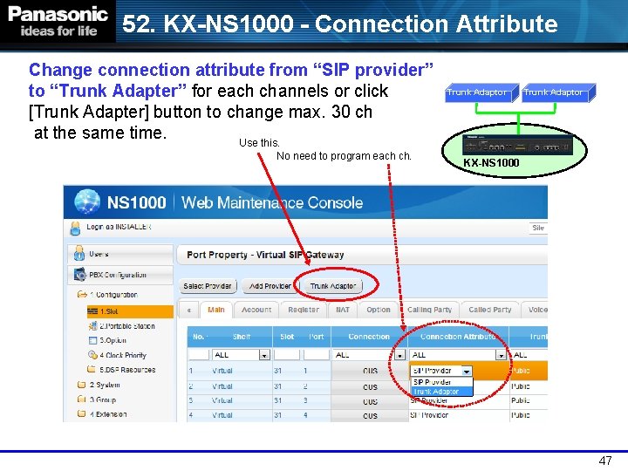Click the No. filter input field
The width and height of the screenshot is (628, 471).
(199, 355)
